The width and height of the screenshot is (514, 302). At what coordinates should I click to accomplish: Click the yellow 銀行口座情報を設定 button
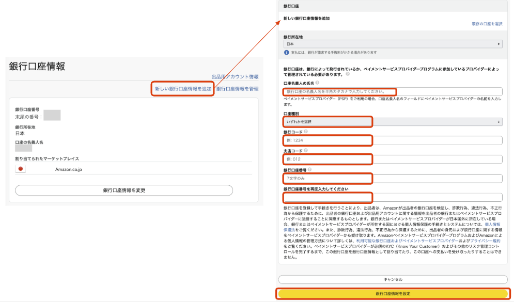pos(393,294)
